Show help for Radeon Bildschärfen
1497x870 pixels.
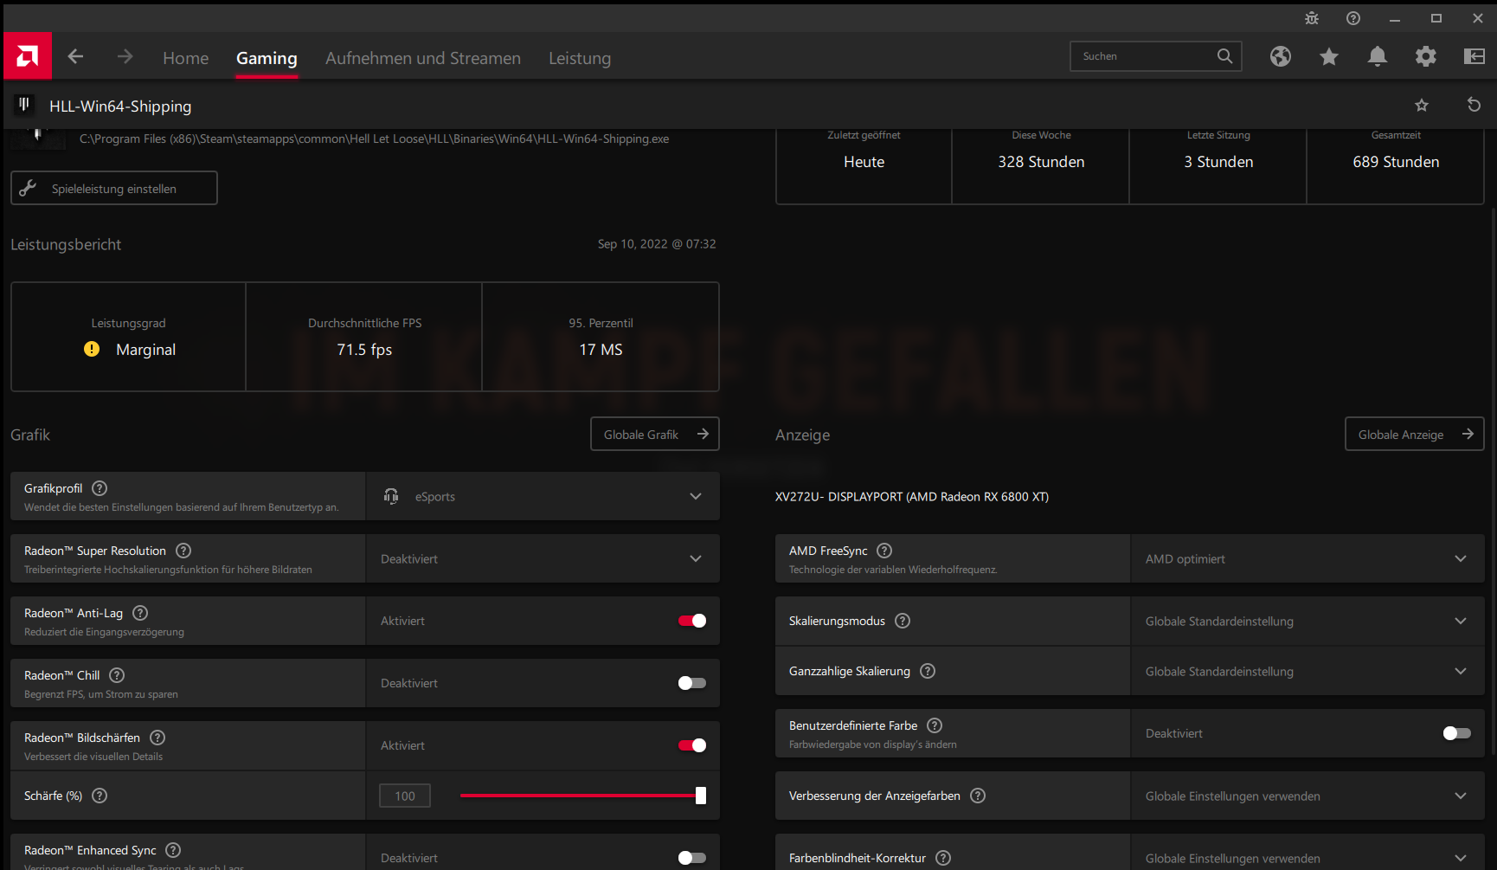157,738
